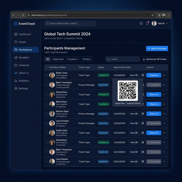Image resolution: width=182 pixels, height=182 pixels.
Task: Click QR code icon in Dantiss Deen row
Action: [x=142, y=114]
